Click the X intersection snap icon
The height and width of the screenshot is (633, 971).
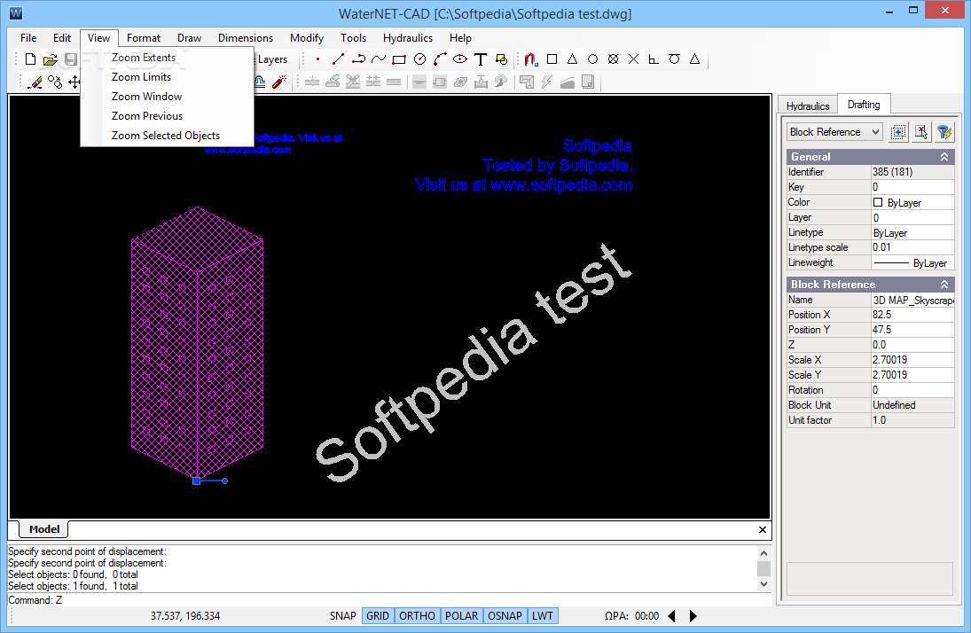633,59
